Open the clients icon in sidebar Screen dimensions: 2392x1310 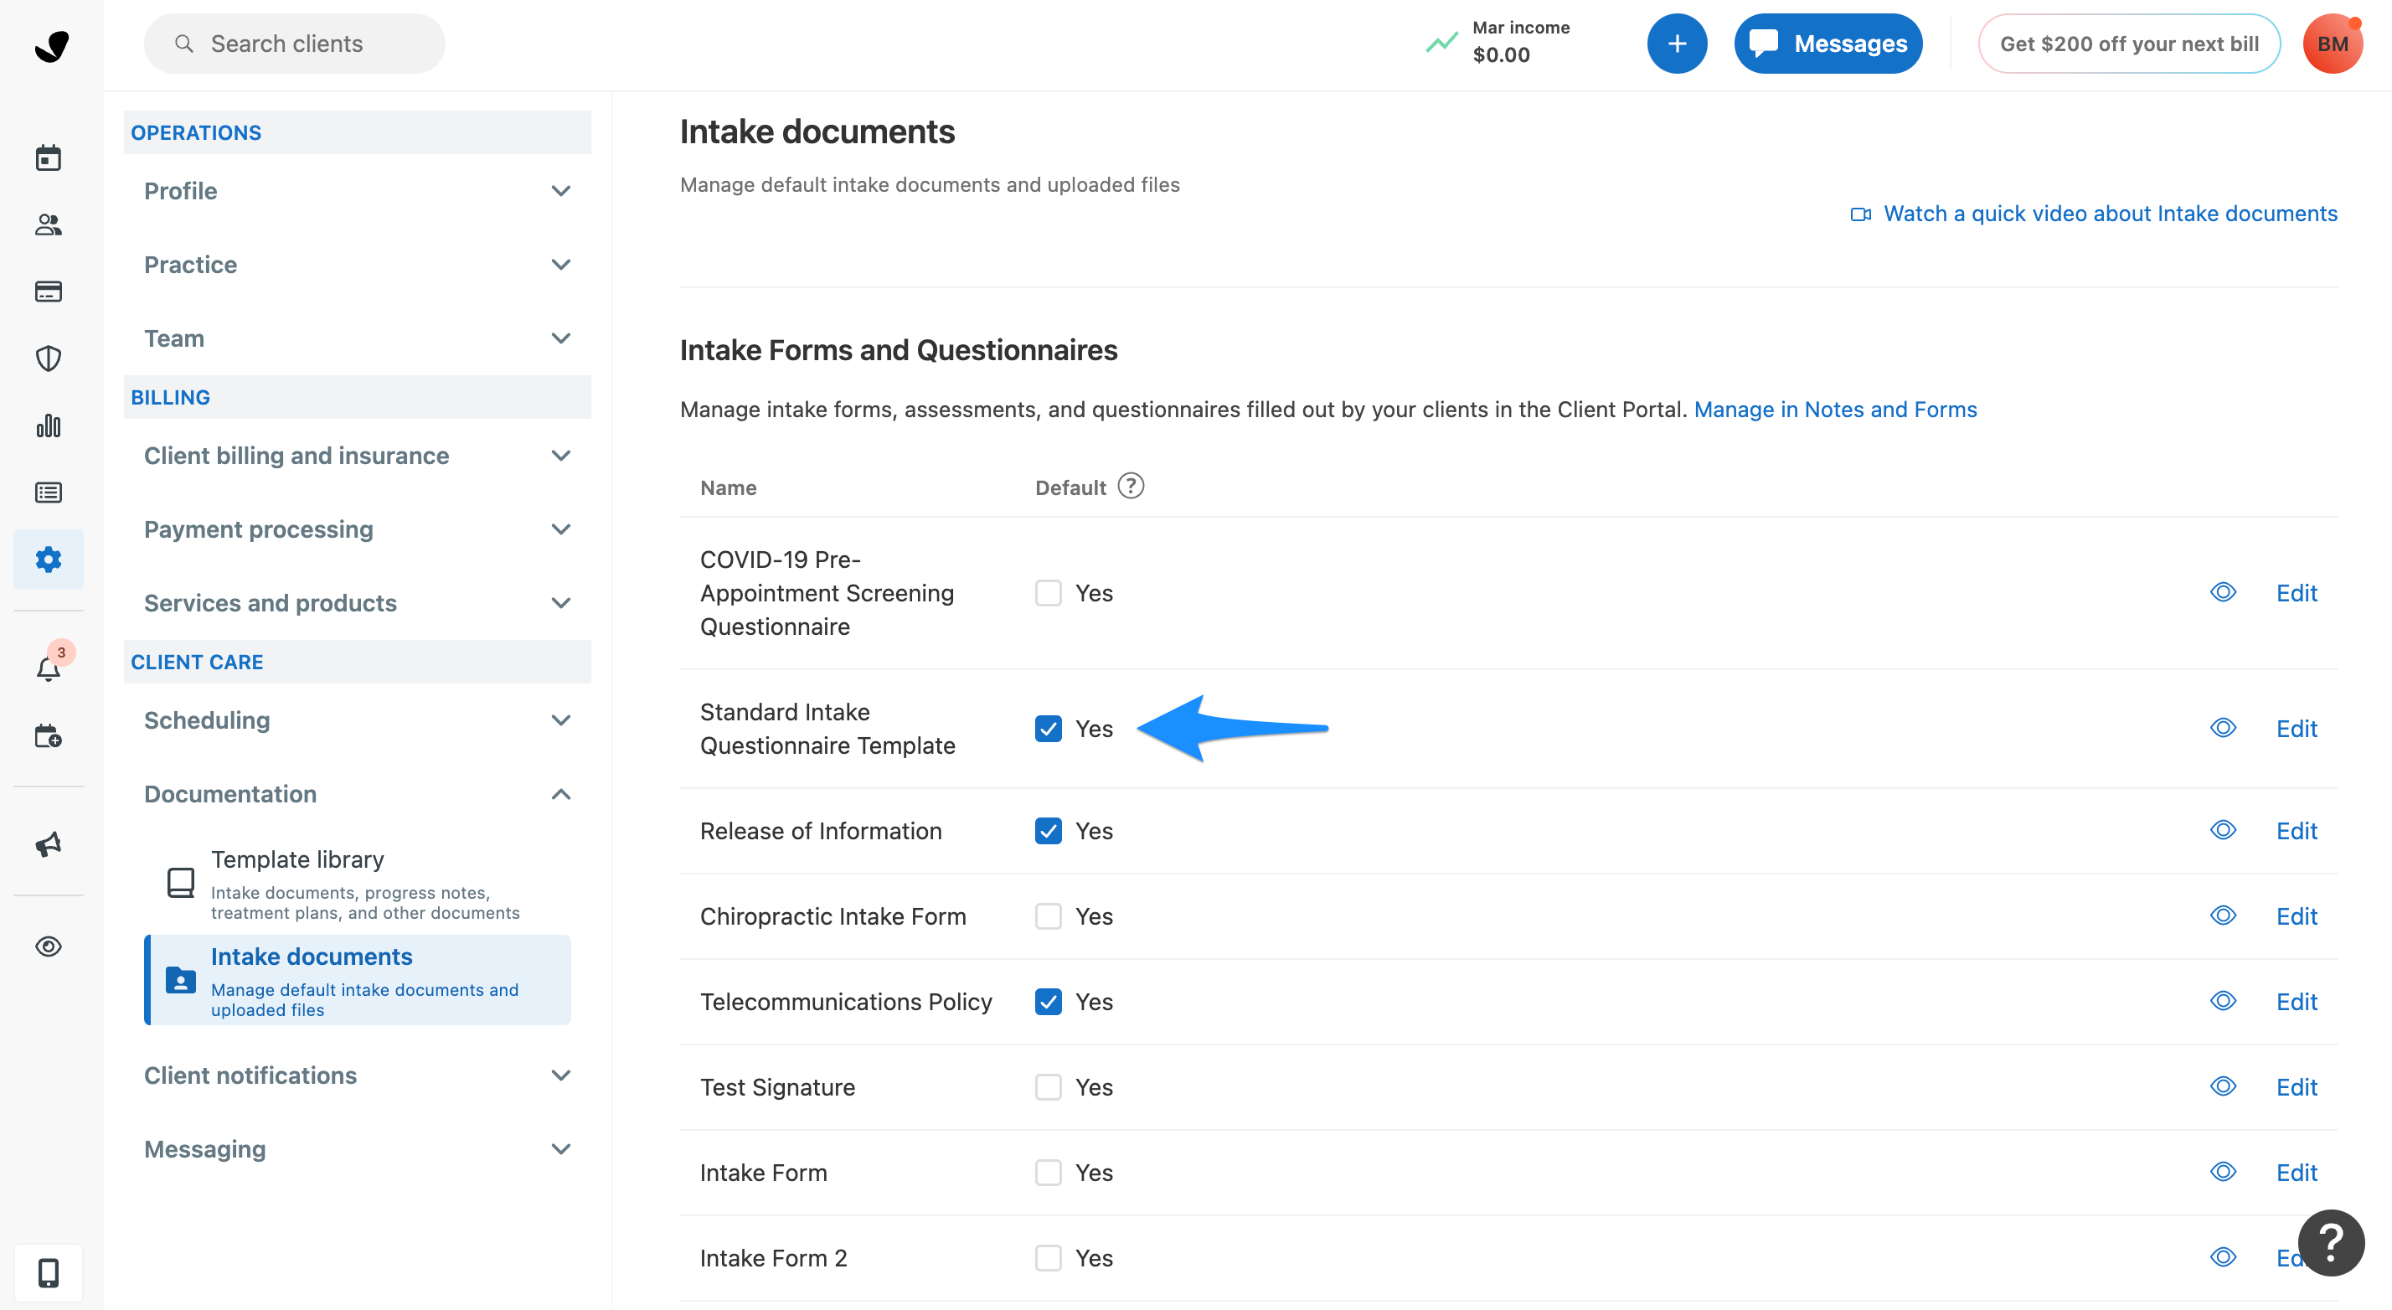tap(49, 224)
